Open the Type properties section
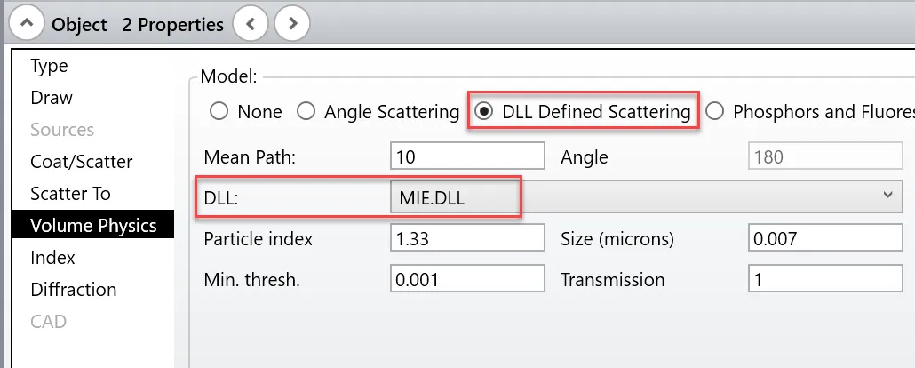 (x=49, y=66)
